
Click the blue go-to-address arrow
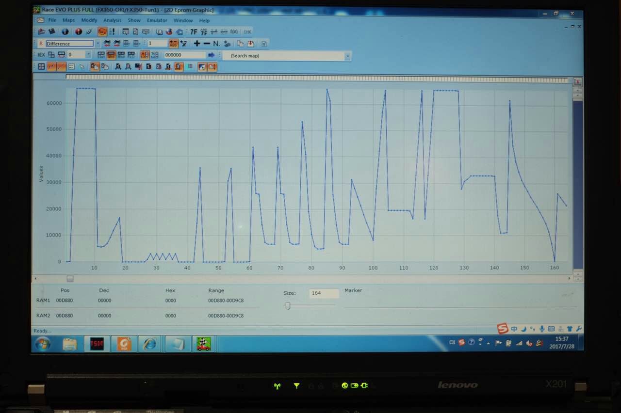[211, 55]
